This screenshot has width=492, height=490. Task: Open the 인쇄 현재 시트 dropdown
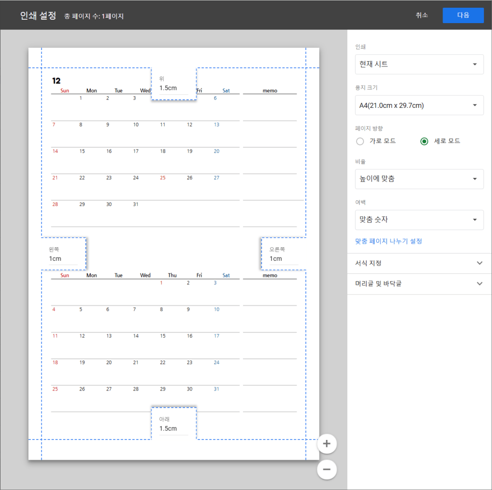point(419,64)
